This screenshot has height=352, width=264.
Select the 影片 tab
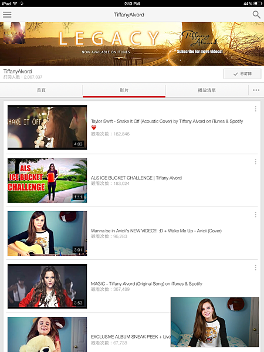124,90
